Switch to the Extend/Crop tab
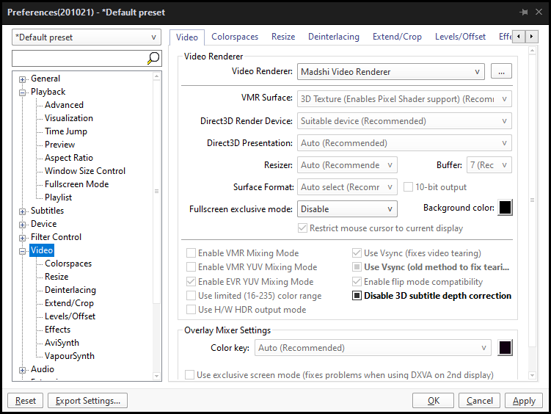The image size is (551, 414). pos(397,37)
